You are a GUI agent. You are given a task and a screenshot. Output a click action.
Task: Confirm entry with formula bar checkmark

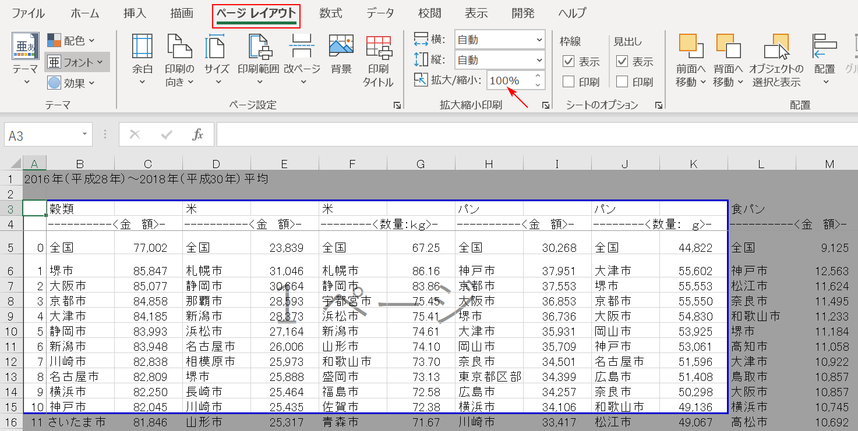167,135
